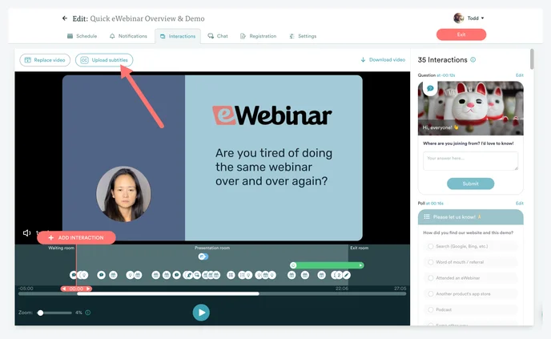The image size is (551, 339).
Task: Open the Todd account dropdown menu
Action: click(482, 18)
